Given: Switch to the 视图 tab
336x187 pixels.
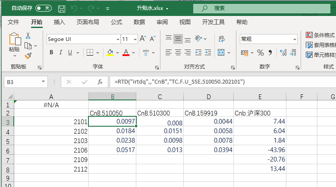Looking at the screenshot, I should [x=185, y=22].
